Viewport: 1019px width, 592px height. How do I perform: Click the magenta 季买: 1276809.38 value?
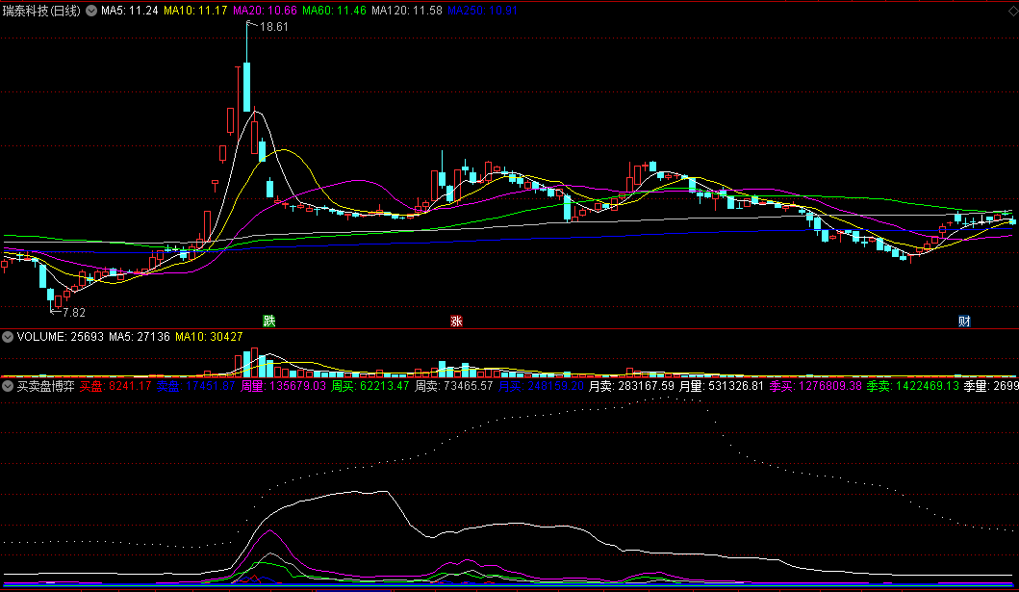pyautogui.click(x=816, y=386)
